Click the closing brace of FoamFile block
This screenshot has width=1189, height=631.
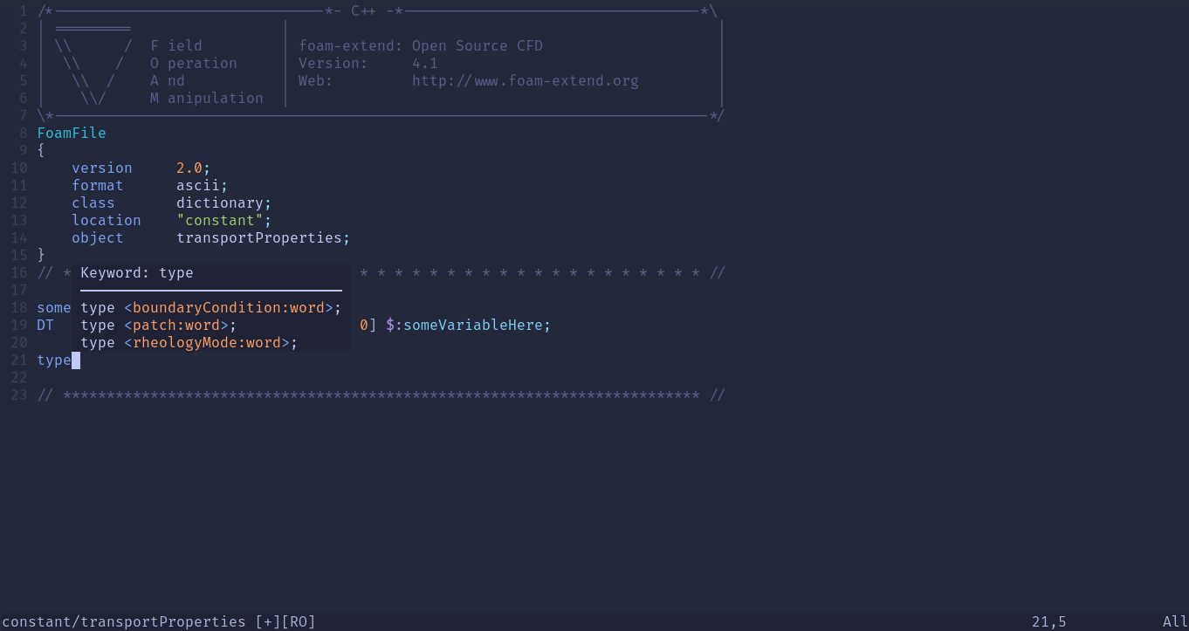41,255
